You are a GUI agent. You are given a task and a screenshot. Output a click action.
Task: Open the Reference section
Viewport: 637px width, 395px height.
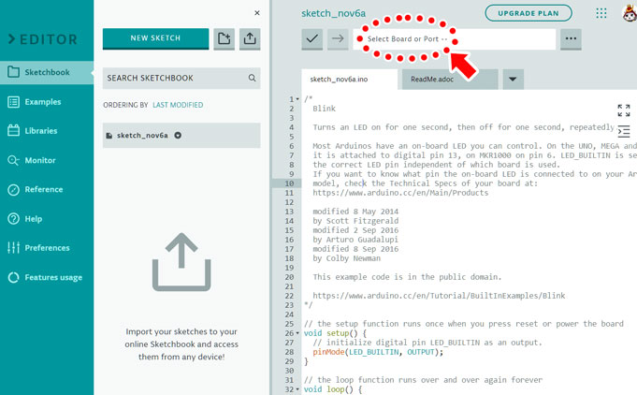(x=44, y=189)
